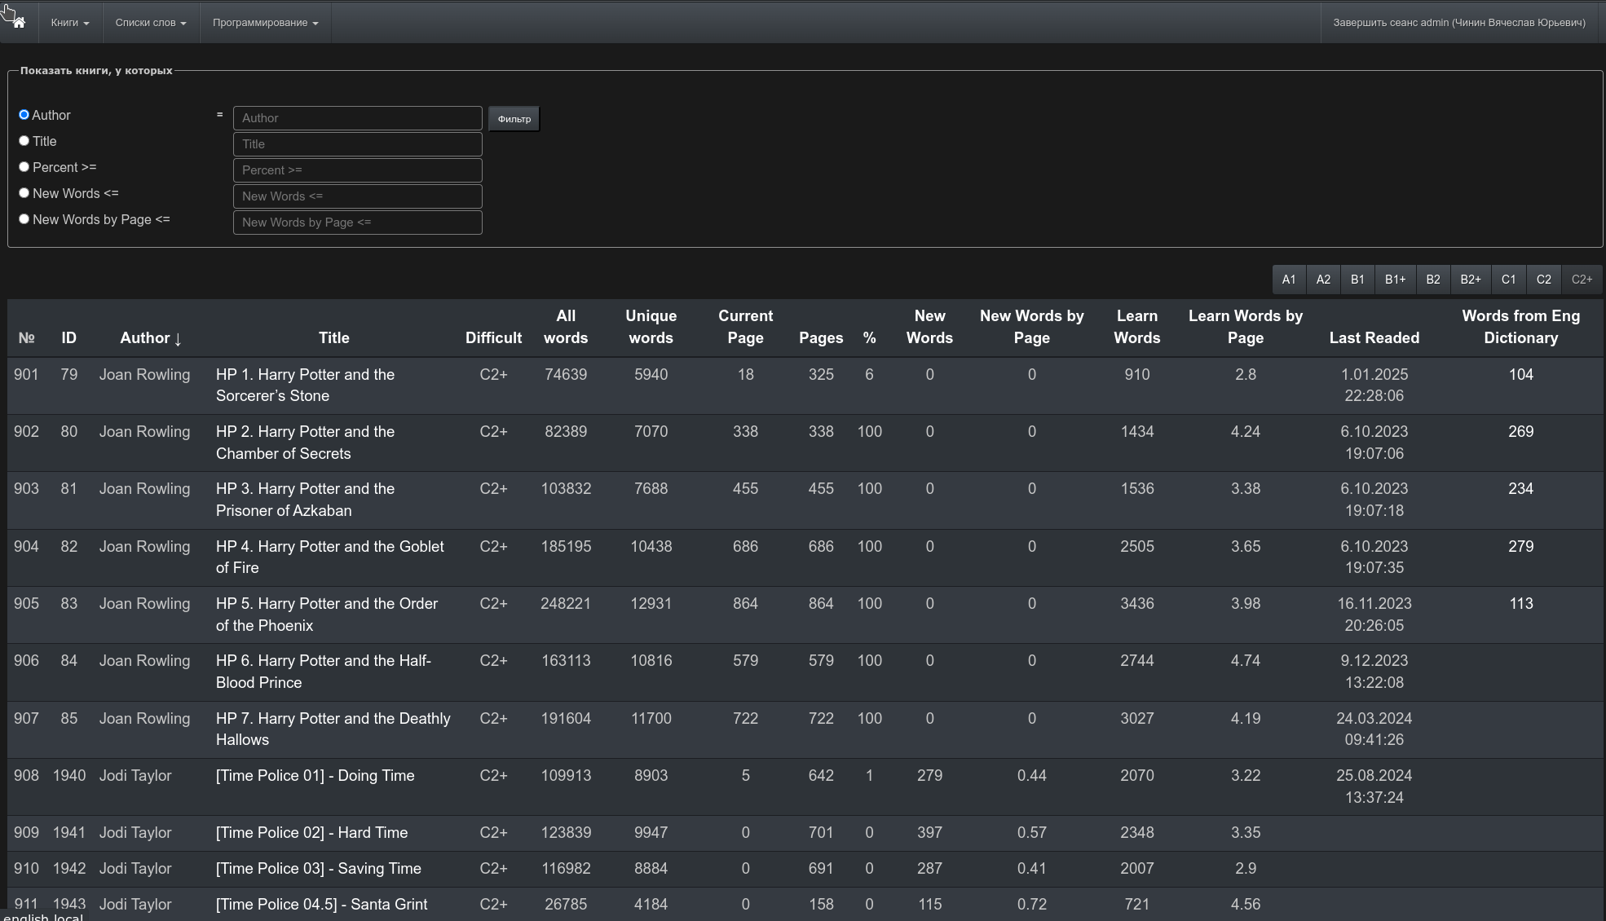Screen dimensions: 1606x921
Task: Switch to the B2+ level tab
Action: [1470, 280]
